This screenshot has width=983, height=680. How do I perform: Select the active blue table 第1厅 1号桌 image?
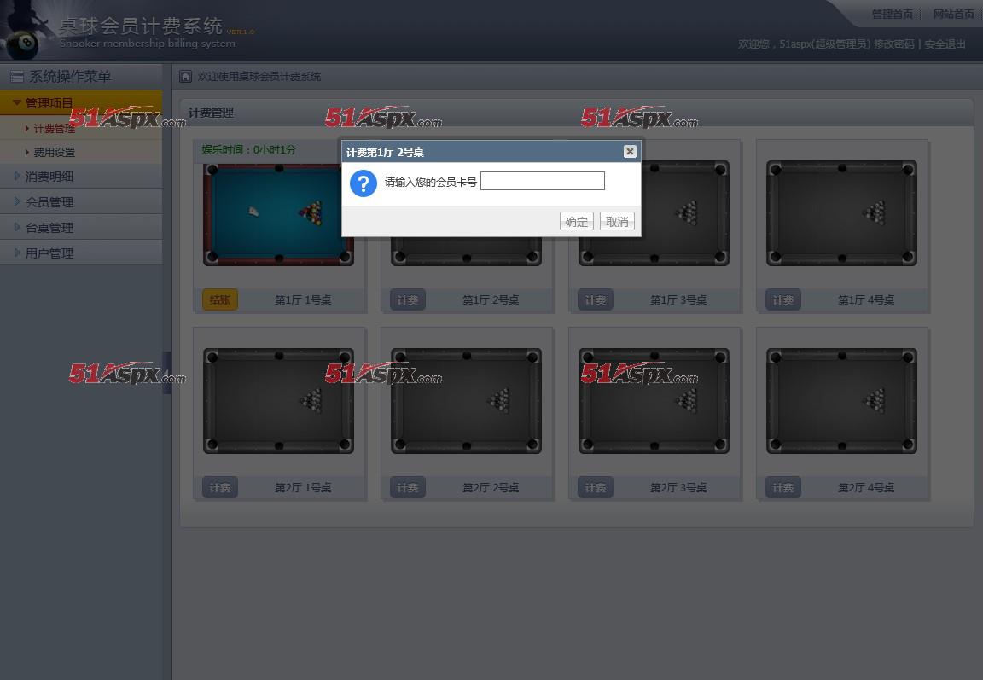(x=278, y=213)
